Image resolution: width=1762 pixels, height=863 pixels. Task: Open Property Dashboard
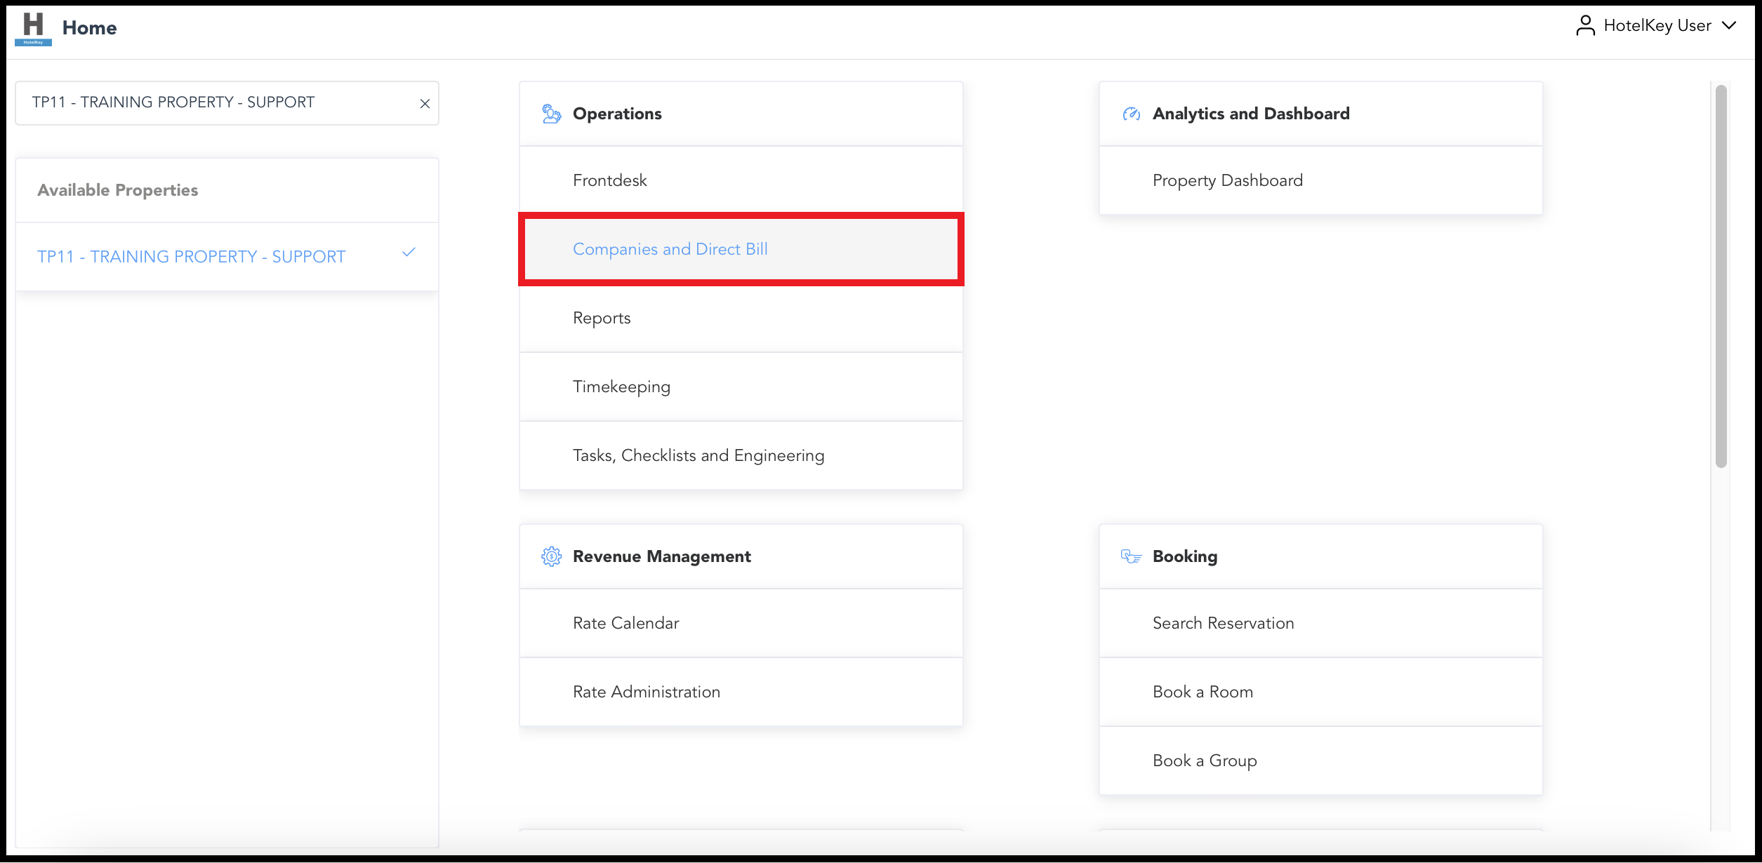[x=1227, y=180]
